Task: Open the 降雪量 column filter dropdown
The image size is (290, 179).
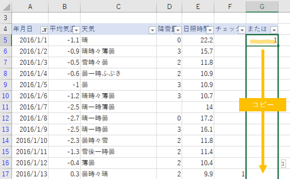Action: click(178, 30)
